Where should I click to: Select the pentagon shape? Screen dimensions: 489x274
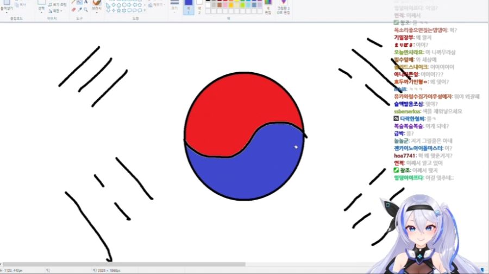[x=119, y=5]
